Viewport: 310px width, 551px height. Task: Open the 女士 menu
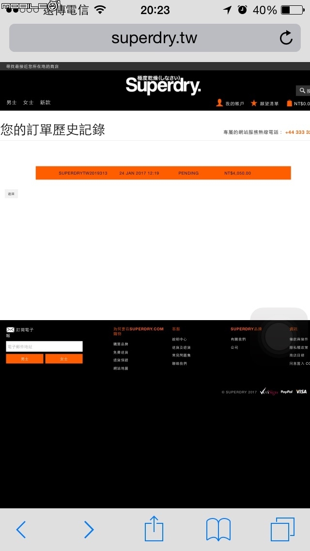coord(29,103)
